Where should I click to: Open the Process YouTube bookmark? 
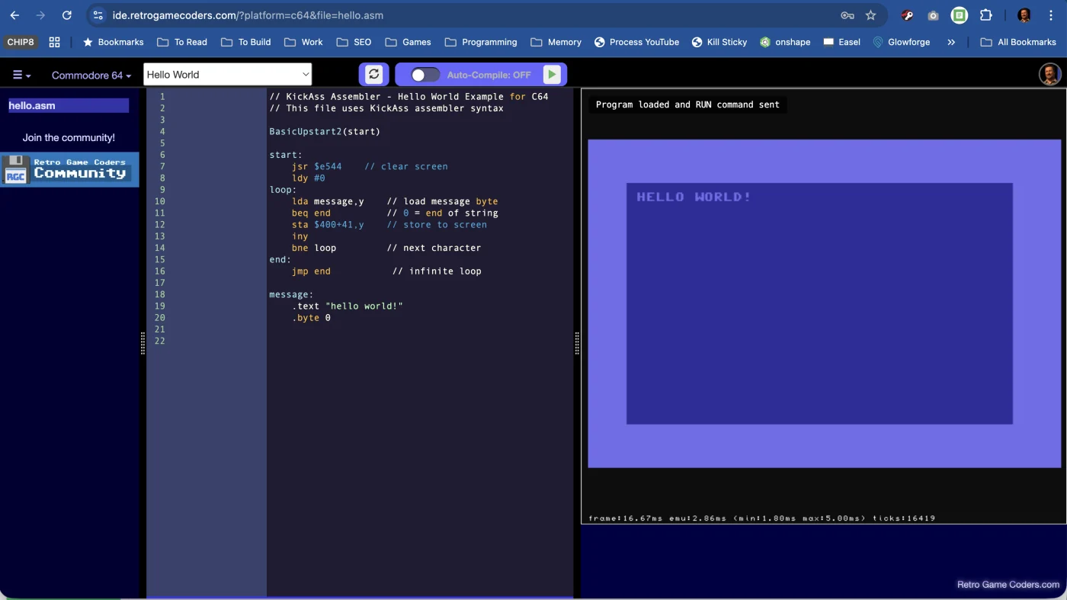[636, 42]
